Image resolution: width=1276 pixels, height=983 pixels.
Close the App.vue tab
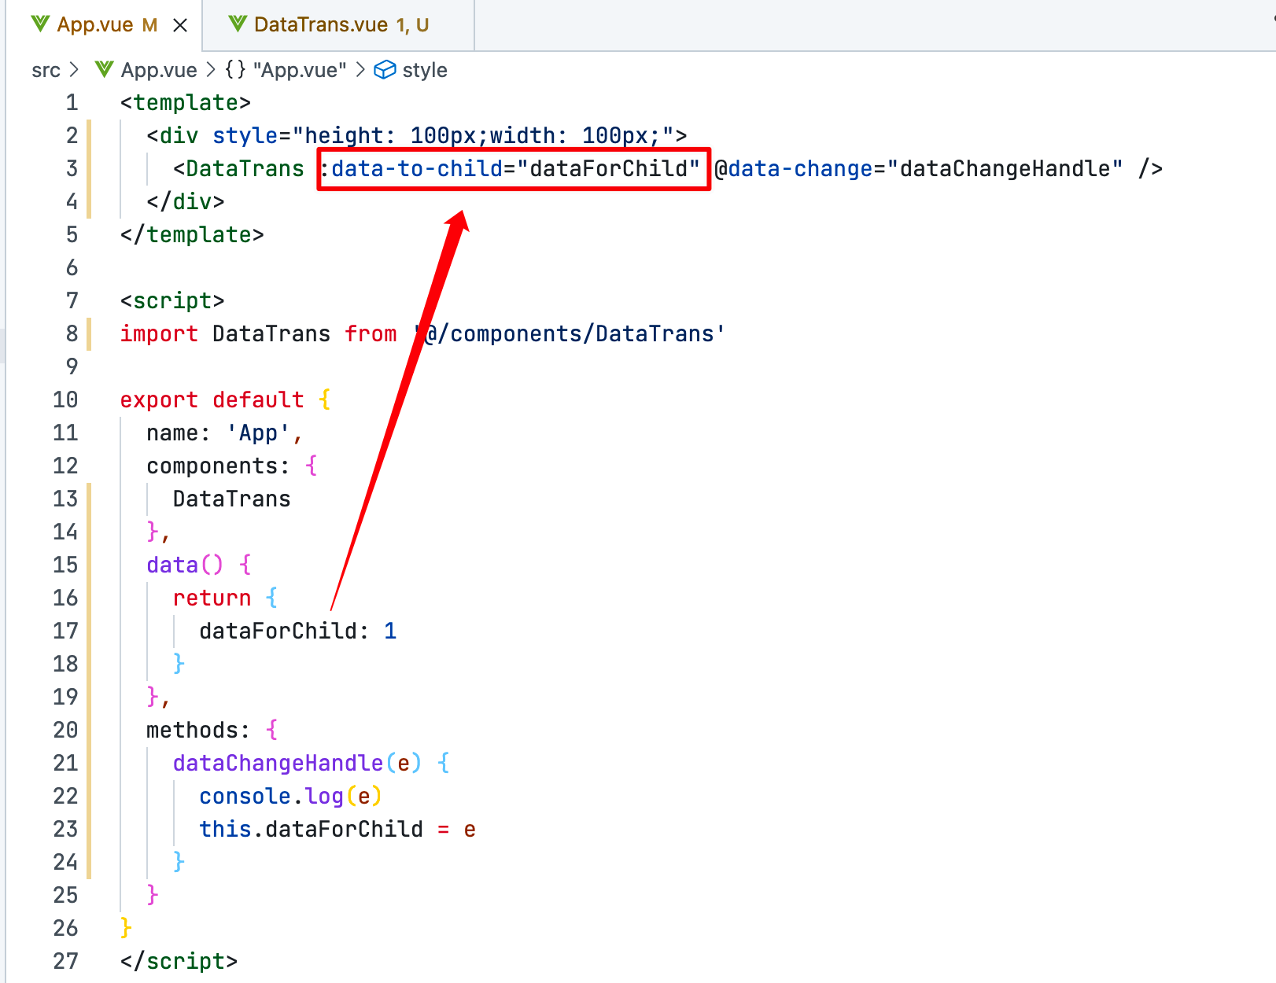point(180,25)
